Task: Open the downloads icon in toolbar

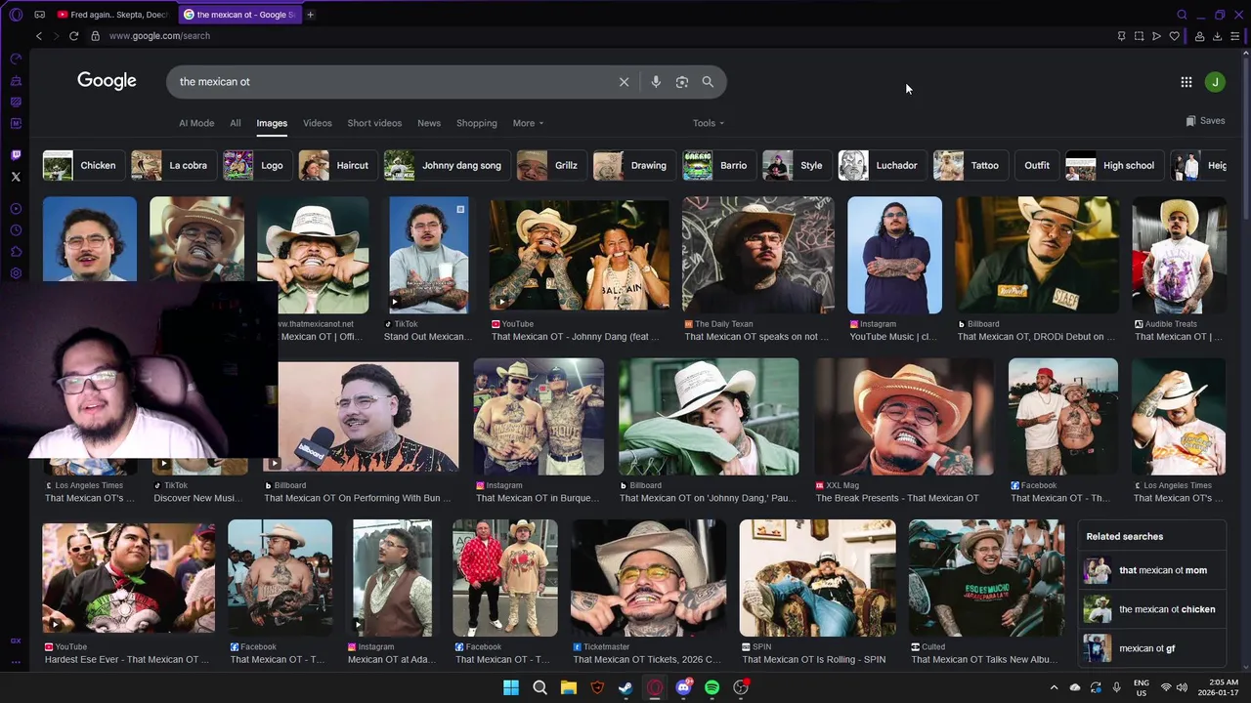Action: tap(1217, 36)
